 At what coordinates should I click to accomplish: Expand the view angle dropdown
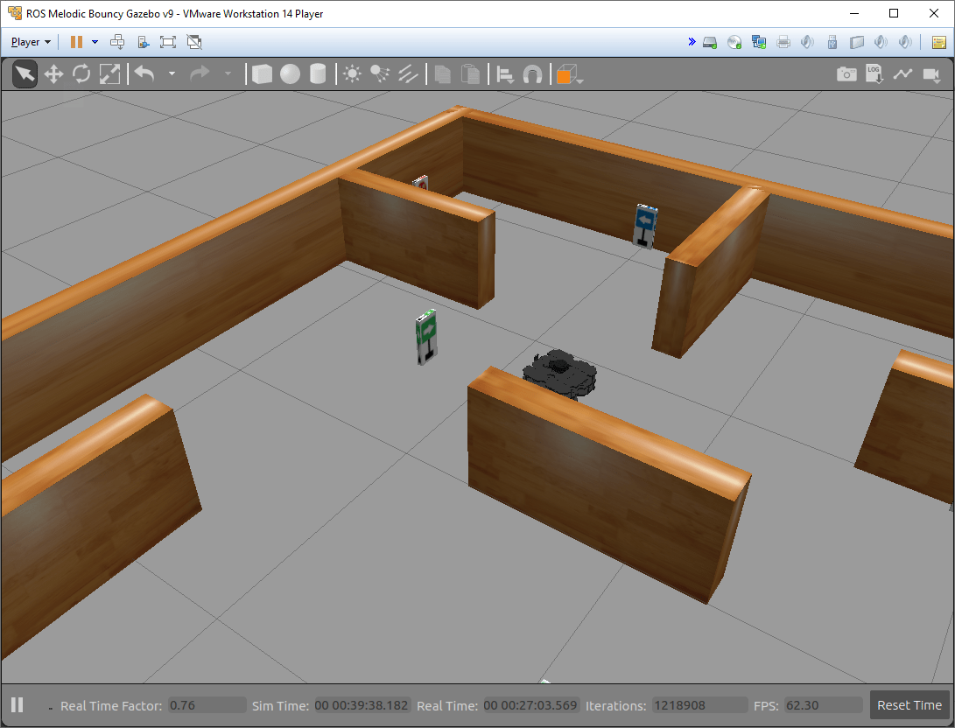[x=579, y=80]
